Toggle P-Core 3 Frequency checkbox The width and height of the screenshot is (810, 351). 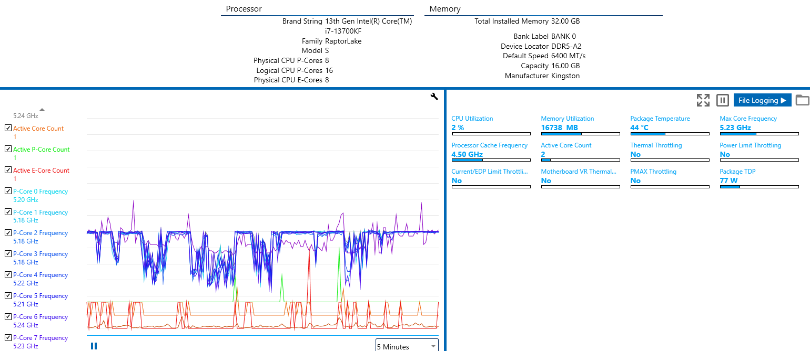8,253
